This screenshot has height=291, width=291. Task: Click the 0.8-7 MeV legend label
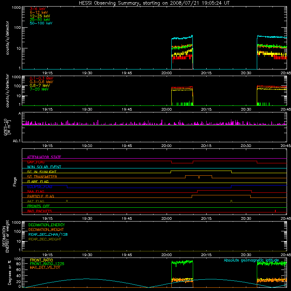coord(40,85)
